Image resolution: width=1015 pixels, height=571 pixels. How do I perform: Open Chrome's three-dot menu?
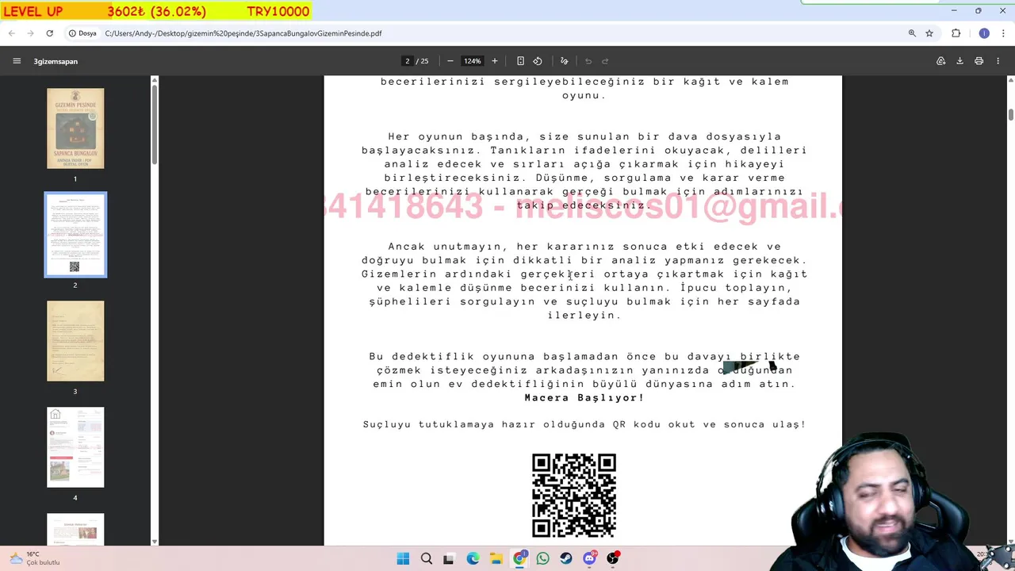[x=1004, y=33]
